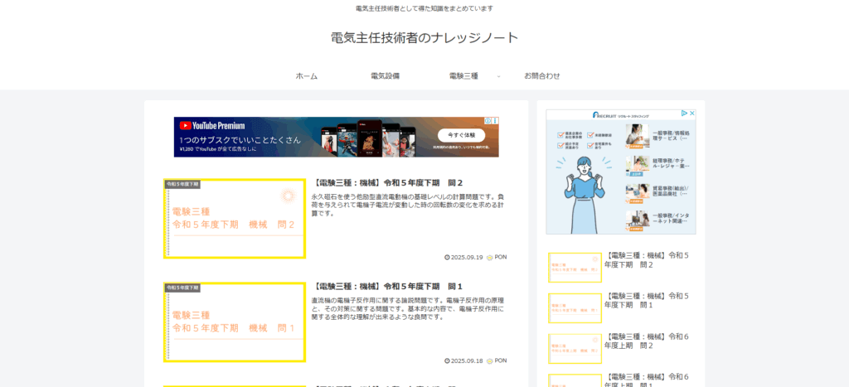Screen dimensions: 849x387
Task: Click the clock icon beside date 2025.09.18
Action: [x=447, y=361]
